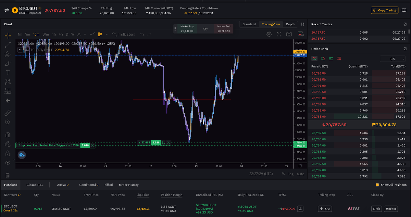Open the Order History tab
The height and width of the screenshot is (217, 411).
(x=129, y=185)
